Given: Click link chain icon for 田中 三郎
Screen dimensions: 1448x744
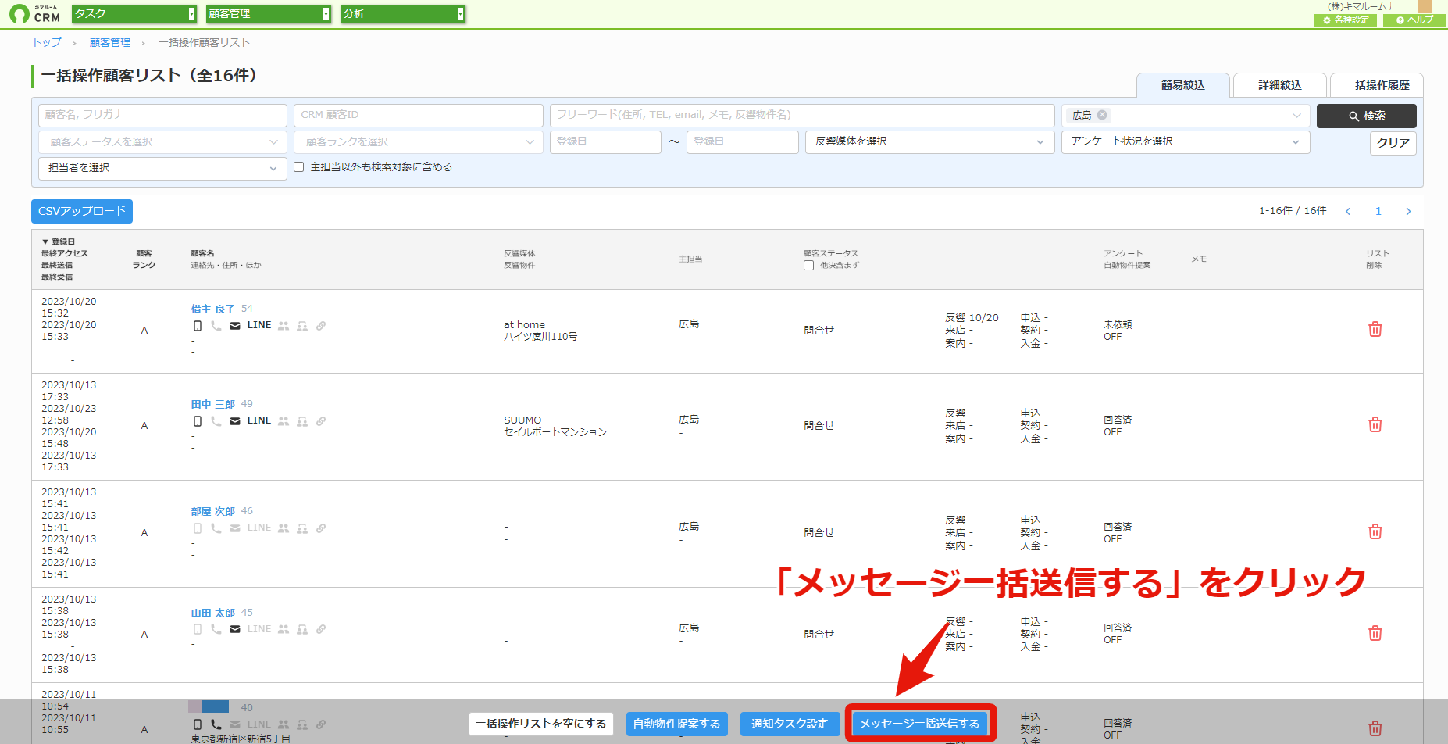Looking at the screenshot, I should 321,421.
